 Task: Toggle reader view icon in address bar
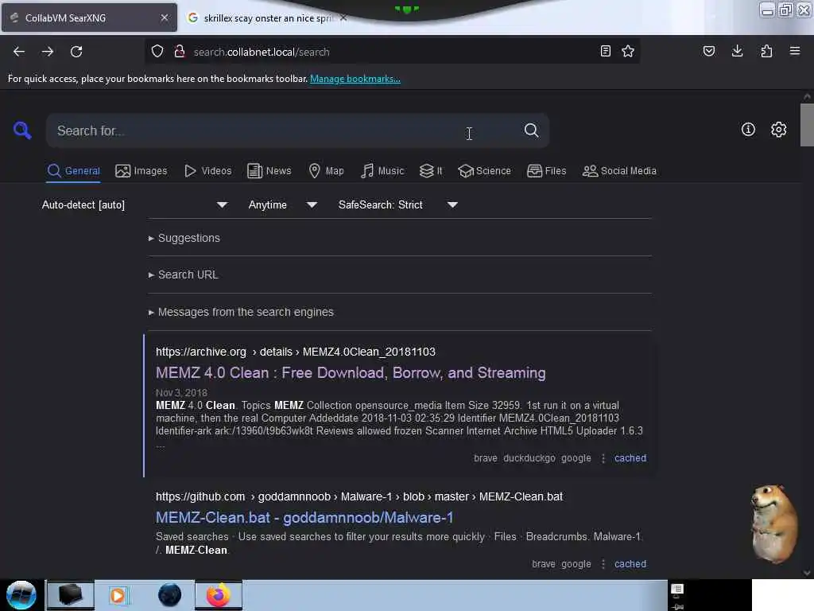605,52
